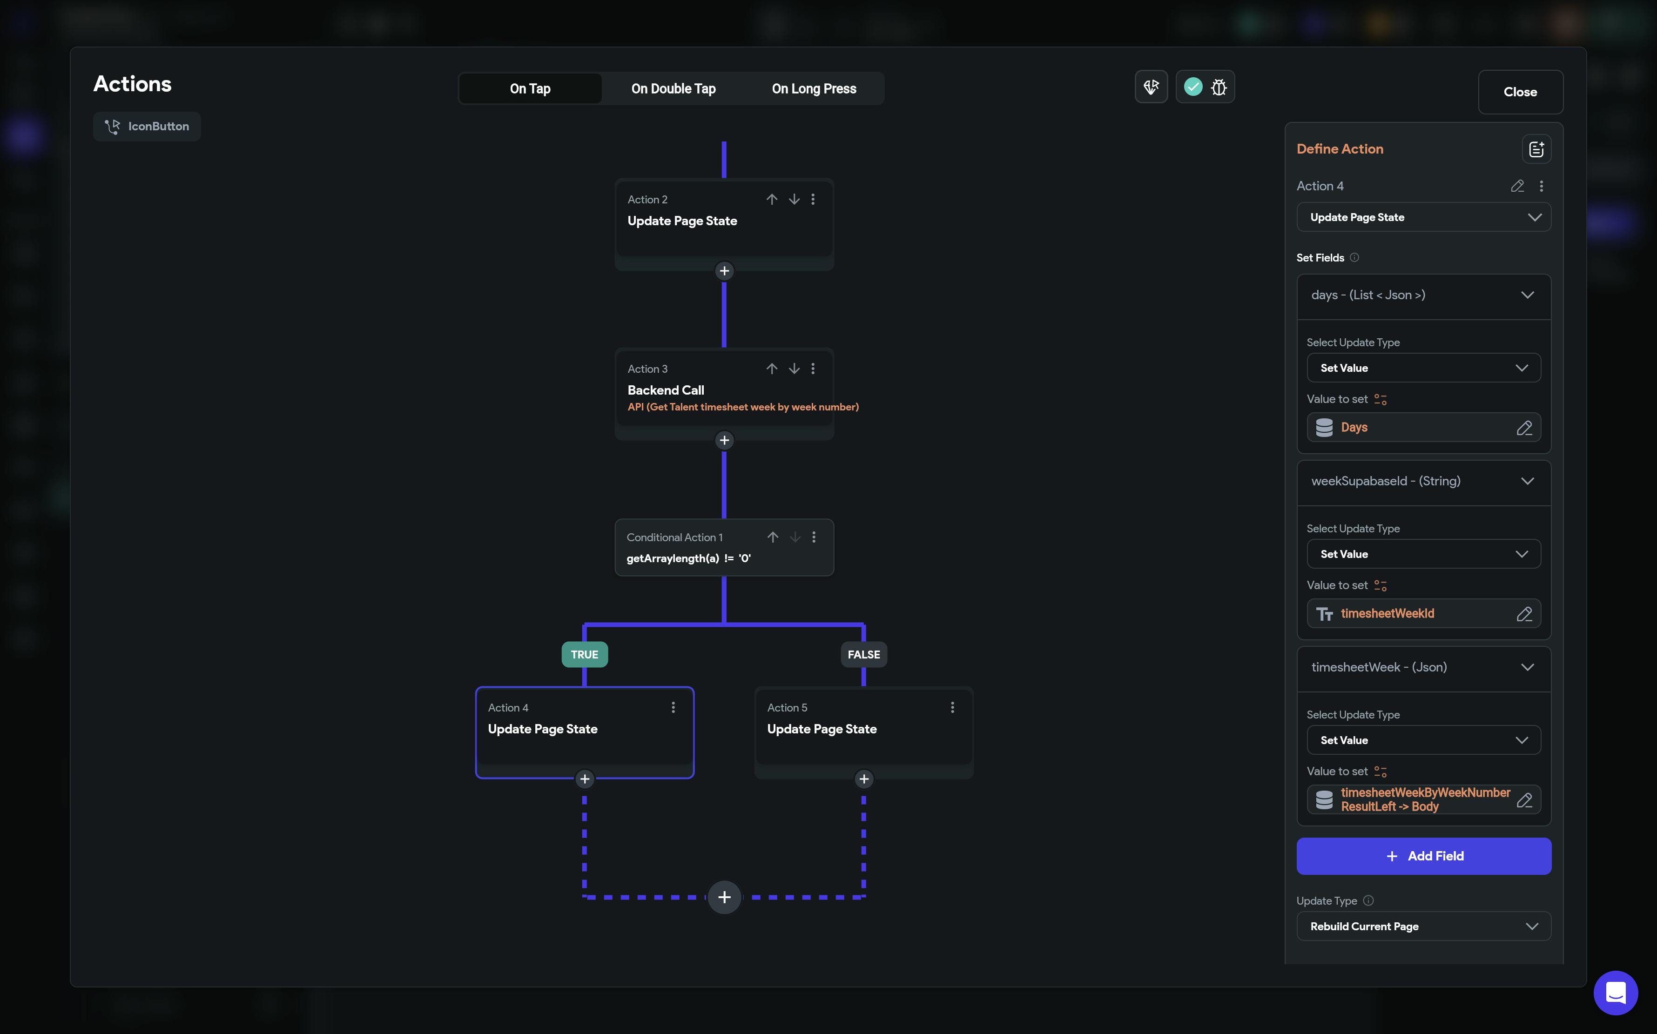
Task: Open Set Value dropdown for weekSupabaseId
Action: 1423,555
